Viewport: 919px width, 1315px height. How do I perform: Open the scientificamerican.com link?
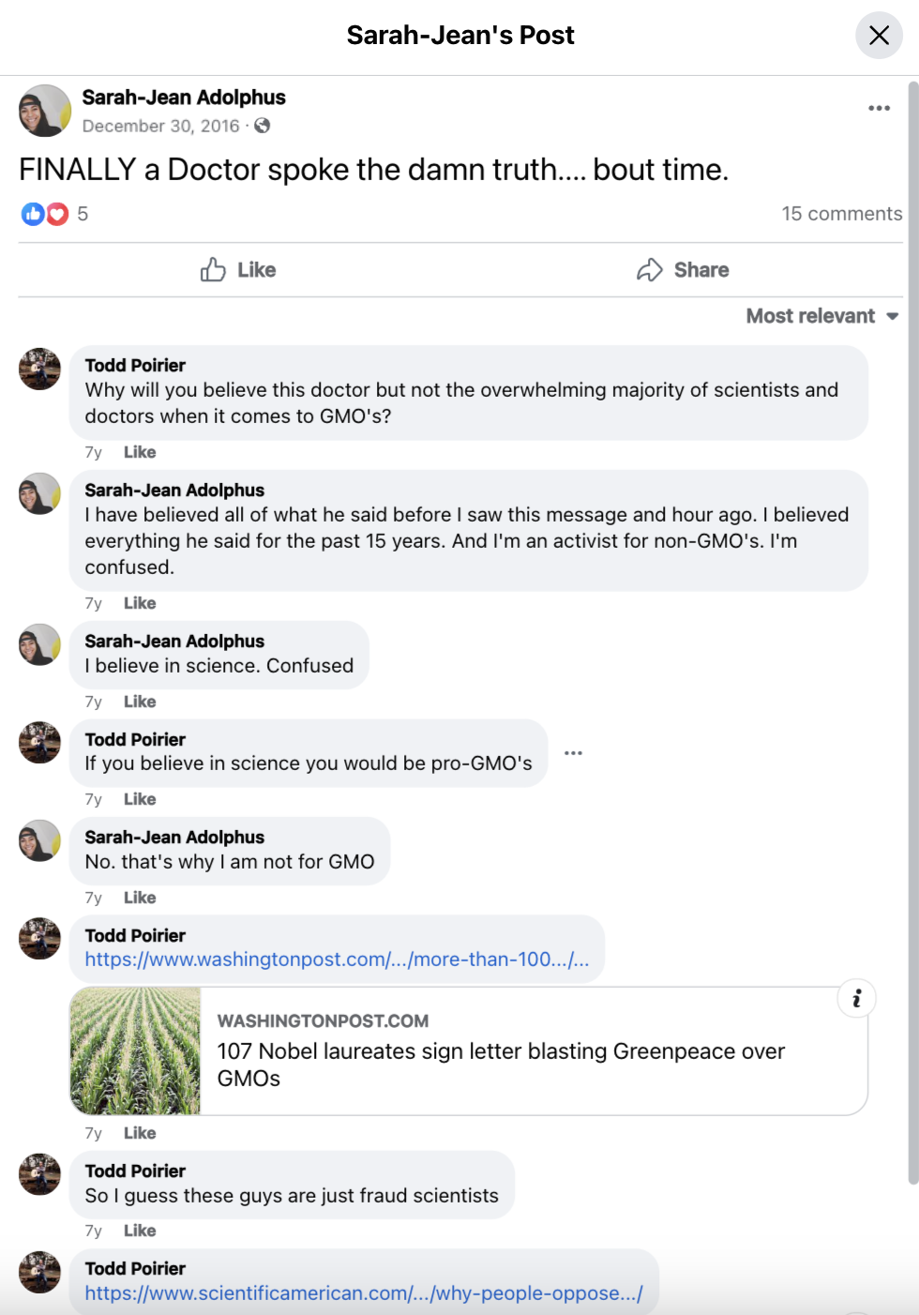point(364,1293)
